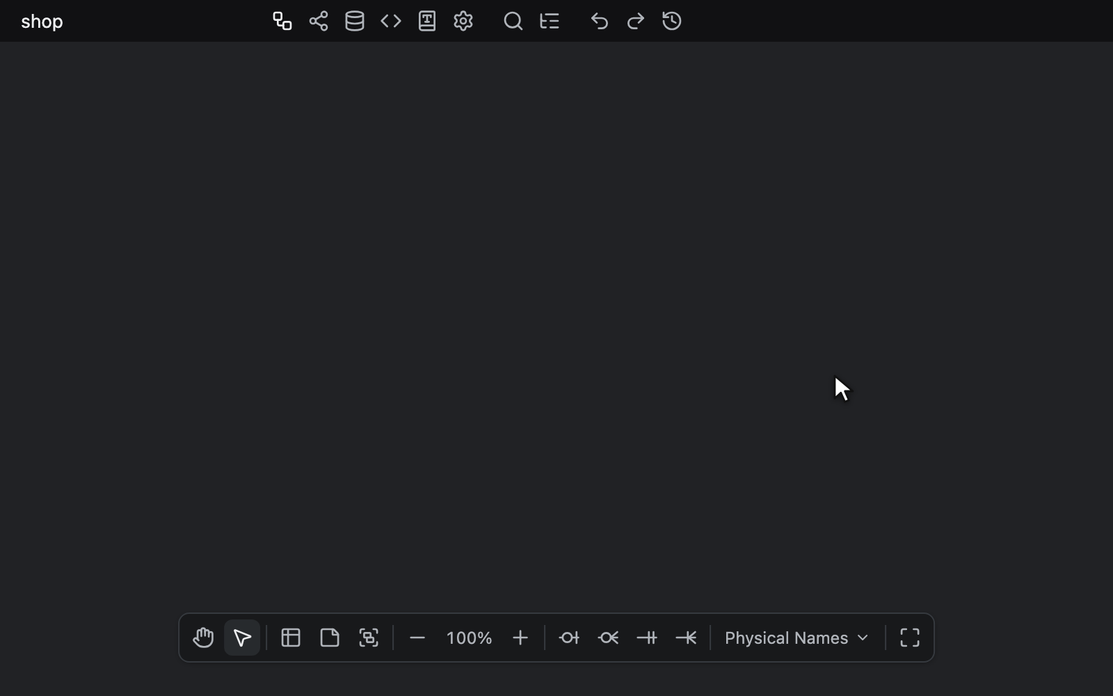Open the code brackets view icon
Screen dimensions: 1113x696
tap(391, 22)
